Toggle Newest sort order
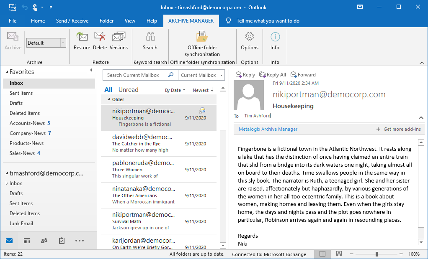 [x=203, y=90]
